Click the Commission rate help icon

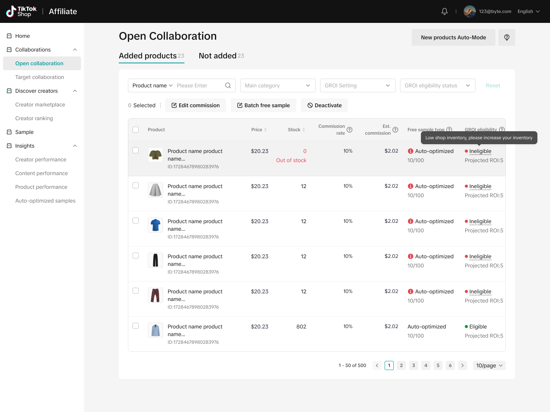coord(349,130)
